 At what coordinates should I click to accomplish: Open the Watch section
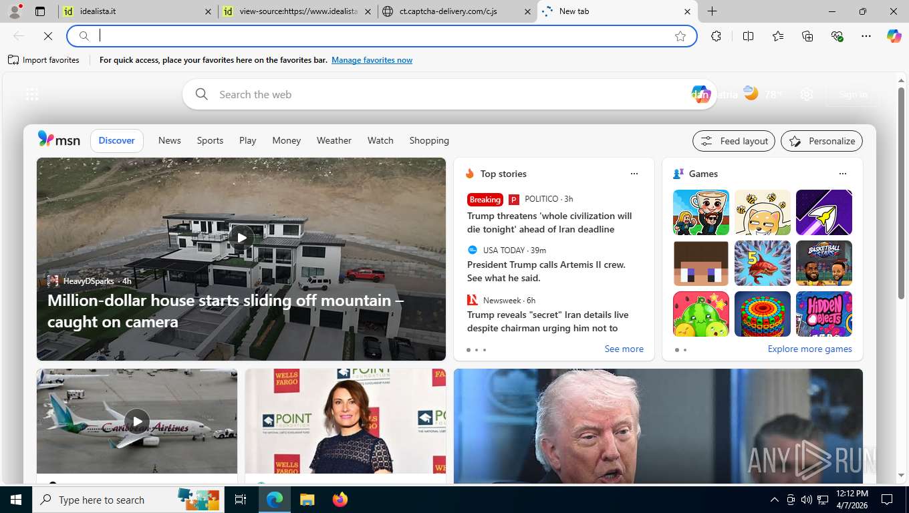[x=380, y=140]
